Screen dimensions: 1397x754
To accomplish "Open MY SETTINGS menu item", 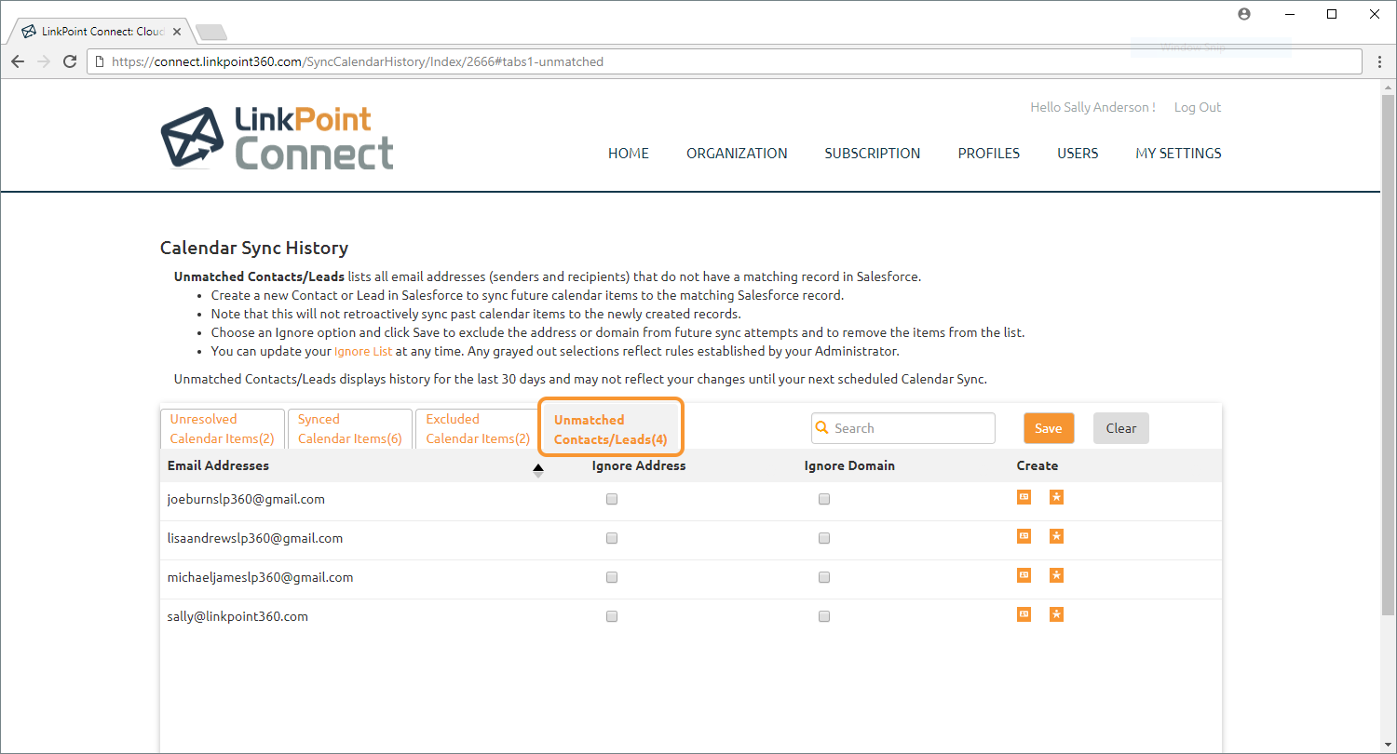I will click(x=1178, y=154).
